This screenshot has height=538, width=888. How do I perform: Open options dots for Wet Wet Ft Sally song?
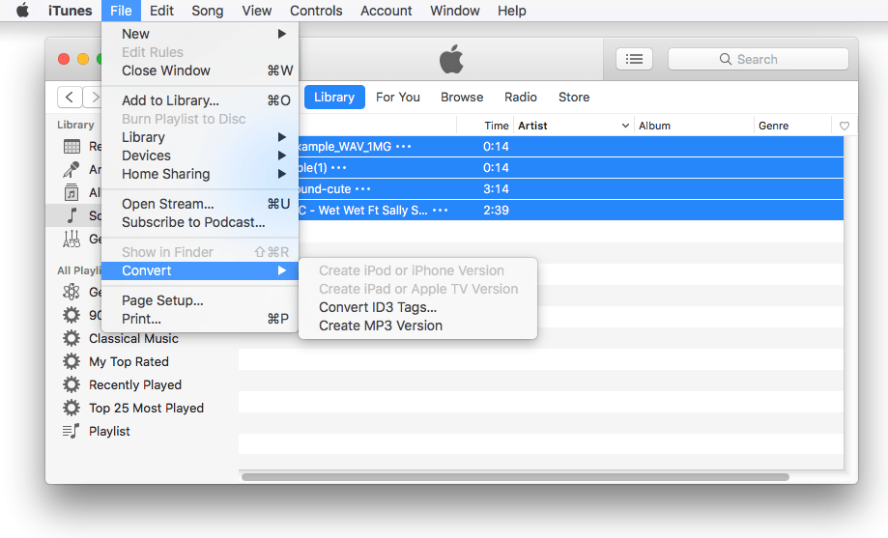click(x=440, y=211)
